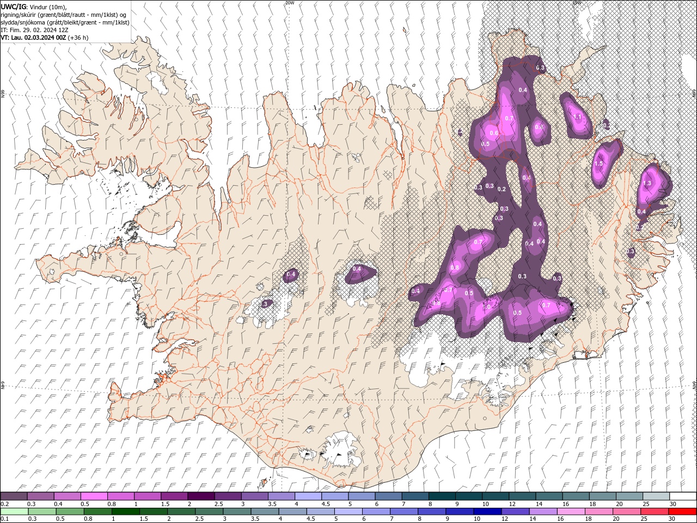Click the 'VT: Lau. 02.03.2024 00Z' valid time
This screenshot has height=523, width=697.
tap(34, 38)
